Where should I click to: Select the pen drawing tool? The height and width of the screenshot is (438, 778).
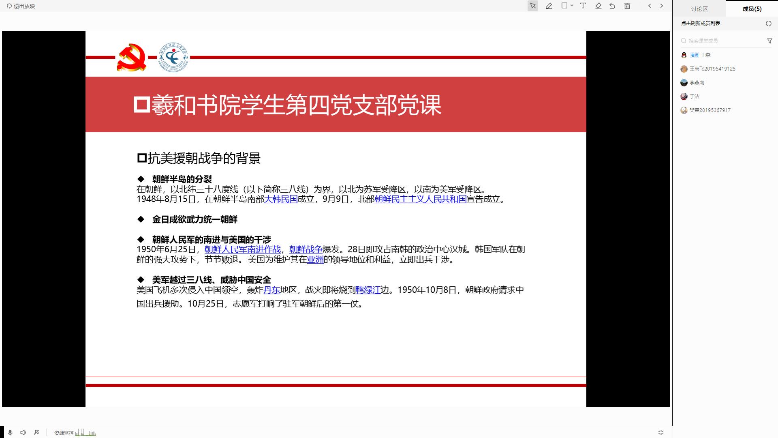click(x=549, y=6)
